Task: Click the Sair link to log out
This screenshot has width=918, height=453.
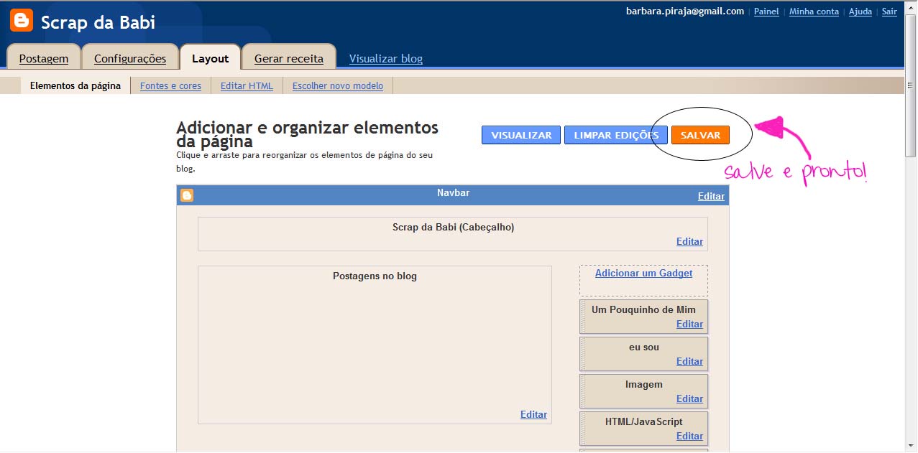Action: (889, 11)
